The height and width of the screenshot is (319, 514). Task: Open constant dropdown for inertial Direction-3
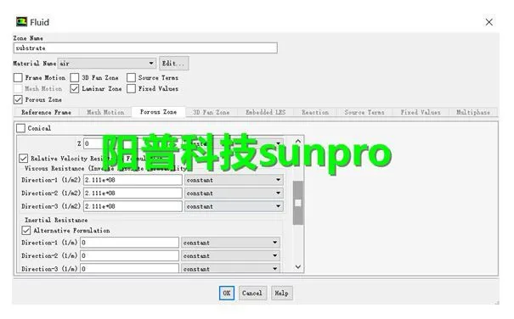(230, 268)
